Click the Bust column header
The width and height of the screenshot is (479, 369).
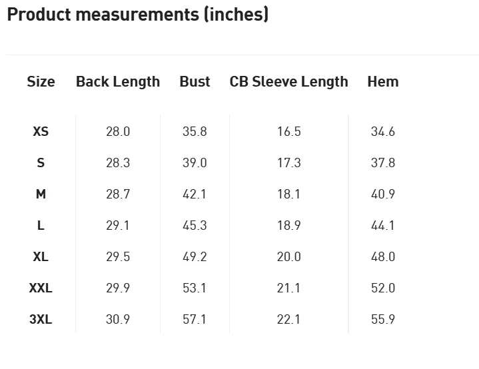[x=195, y=81]
